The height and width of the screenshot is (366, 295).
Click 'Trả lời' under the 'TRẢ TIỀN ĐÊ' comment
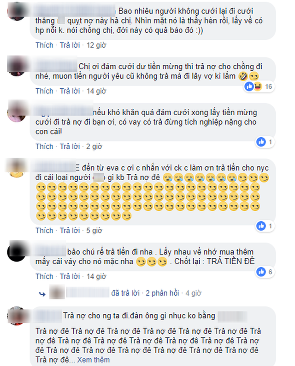pos(70,276)
